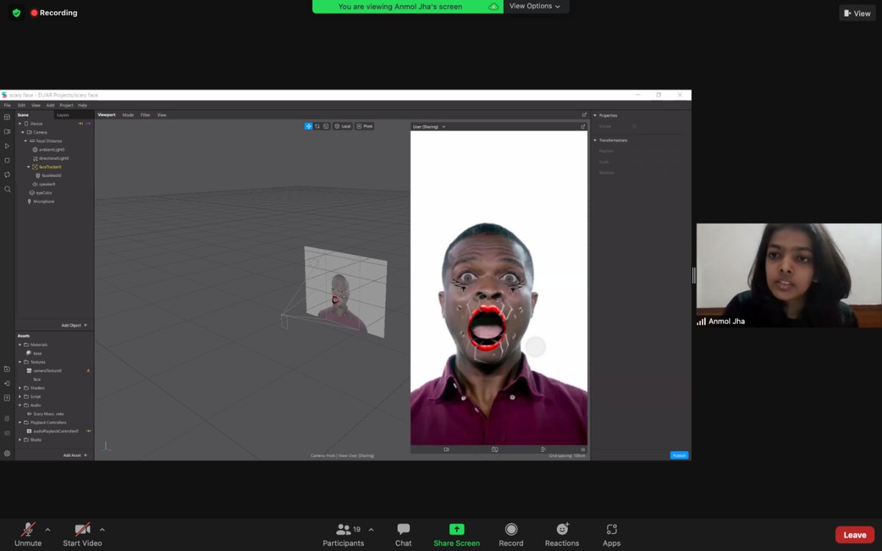
Task: Open Spark AR search magnifier icon
Action: pos(7,190)
